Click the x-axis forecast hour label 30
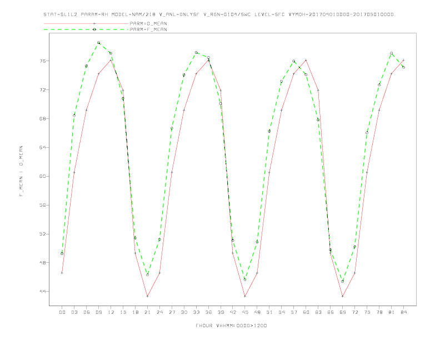This screenshot has height=340, width=440. pyautogui.click(x=184, y=312)
